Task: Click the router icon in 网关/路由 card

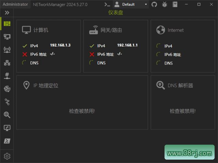Action: coord(93,30)
